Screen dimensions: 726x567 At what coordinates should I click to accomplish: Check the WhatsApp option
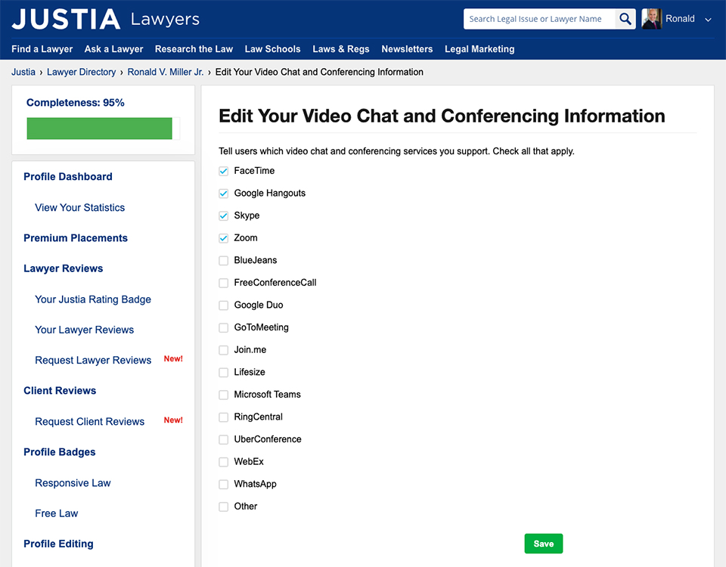(x=223, y=485)
